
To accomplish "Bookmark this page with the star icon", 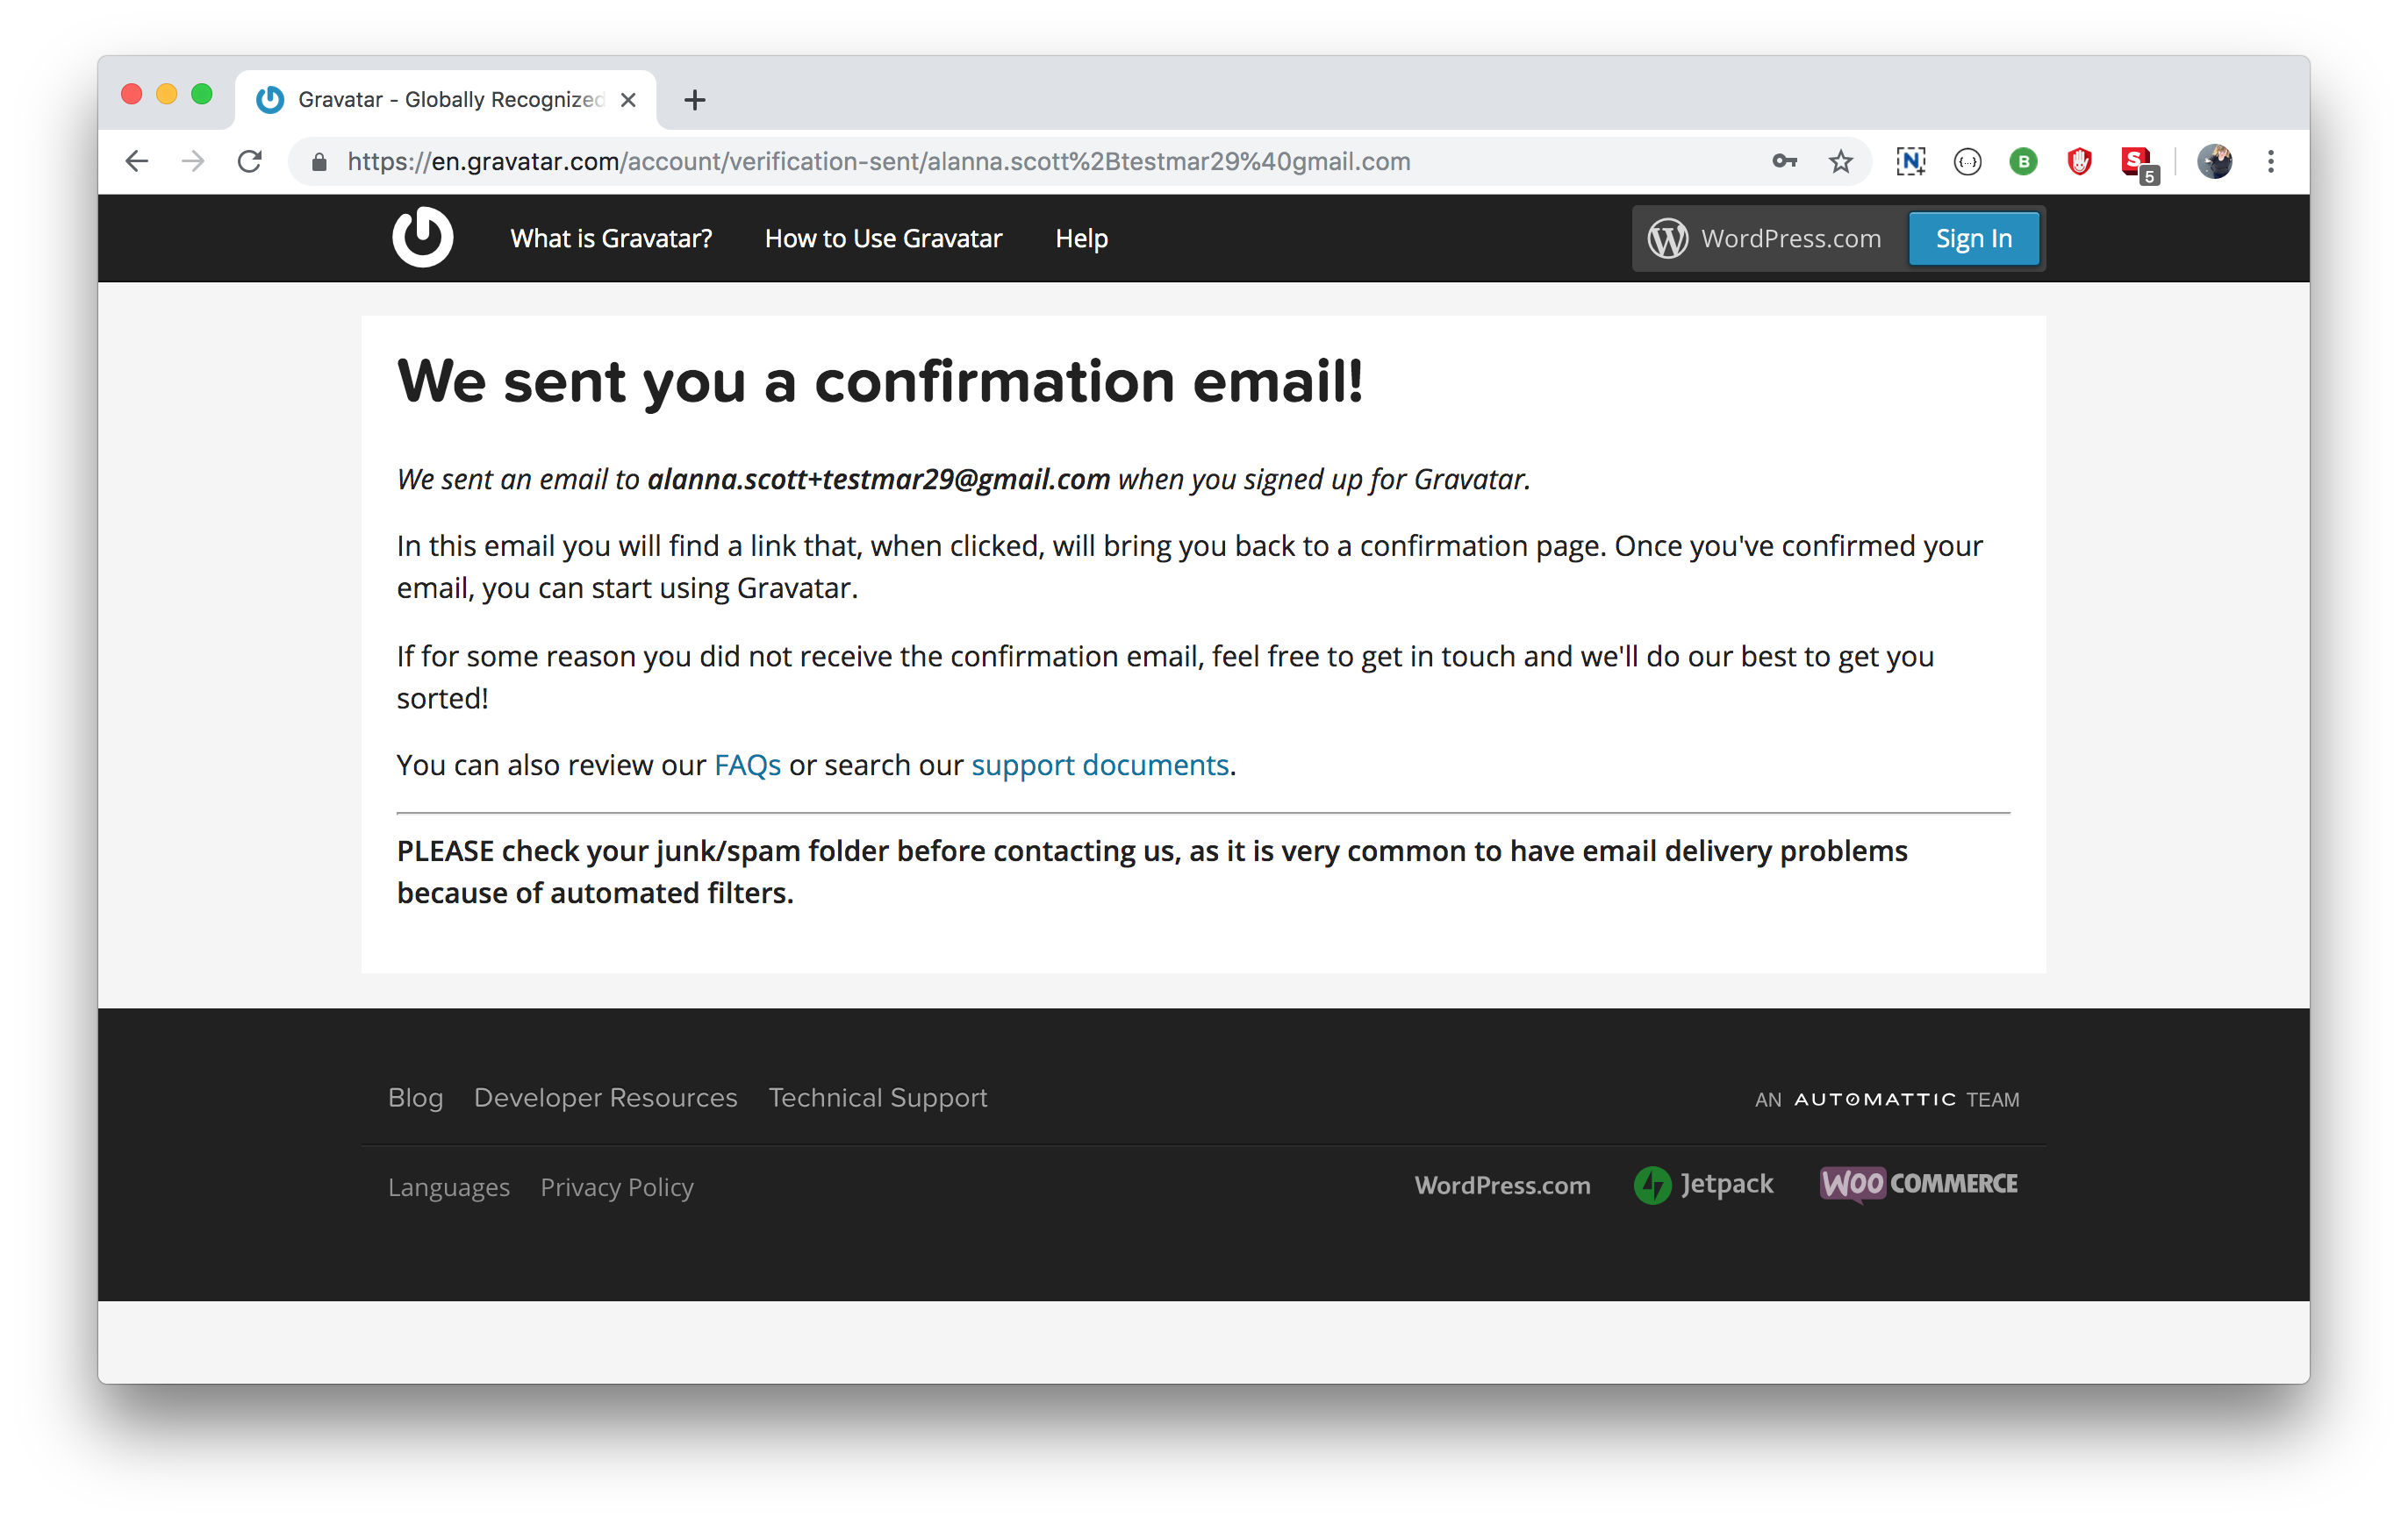I will (x=1840, y=160).
